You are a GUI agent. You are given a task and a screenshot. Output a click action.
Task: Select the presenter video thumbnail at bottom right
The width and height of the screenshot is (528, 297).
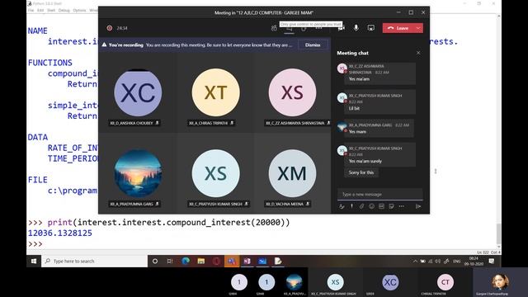tap(501, 282)
